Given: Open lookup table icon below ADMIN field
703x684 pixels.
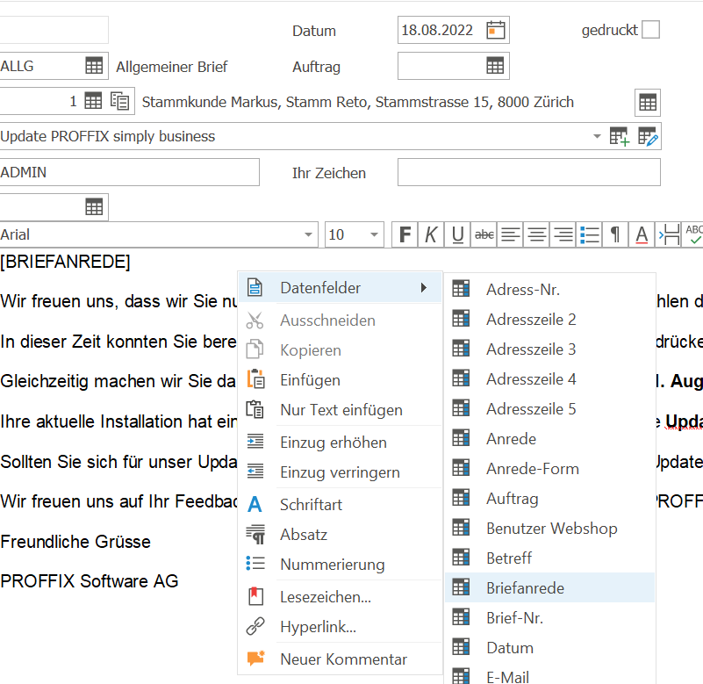Looking at the screenshot, I should tap(94, 207).
